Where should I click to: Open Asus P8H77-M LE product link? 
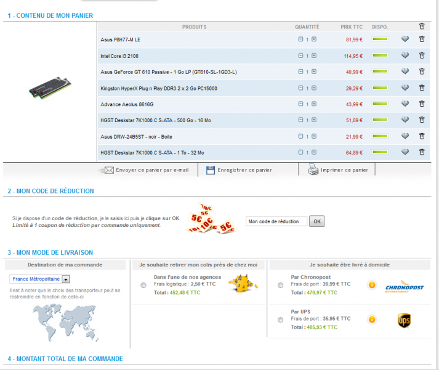click(x=121, y=40)
